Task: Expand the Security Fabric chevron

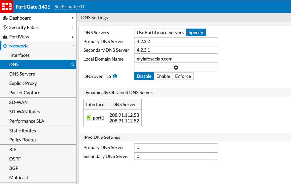Action: click(72, 27)
